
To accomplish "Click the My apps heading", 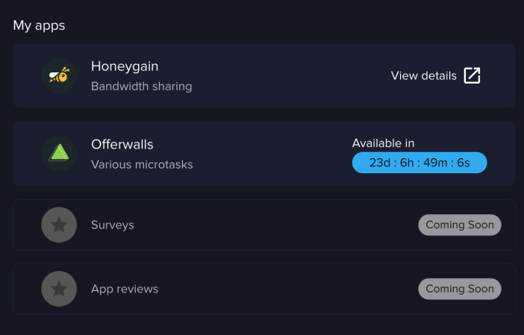I will (39, 25).
